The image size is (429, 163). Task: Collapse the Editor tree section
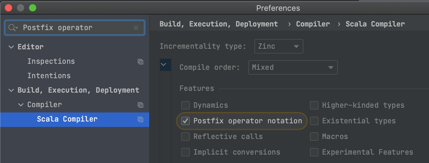point(11,47)
